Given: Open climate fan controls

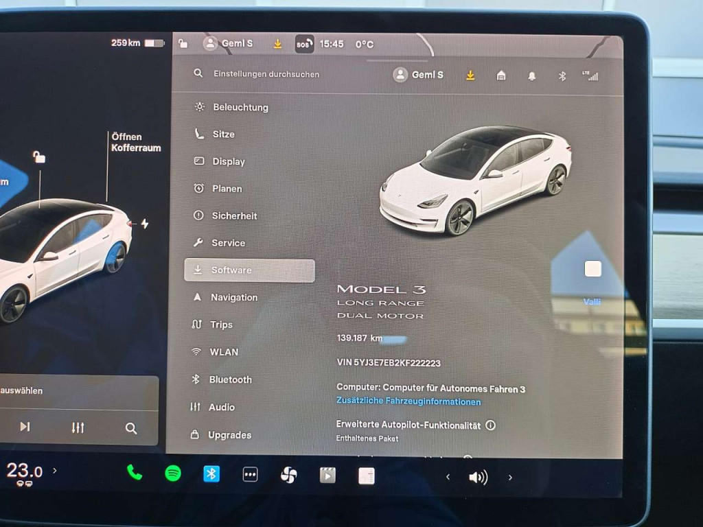Looking at the screenshot, I should pos(289,475).
